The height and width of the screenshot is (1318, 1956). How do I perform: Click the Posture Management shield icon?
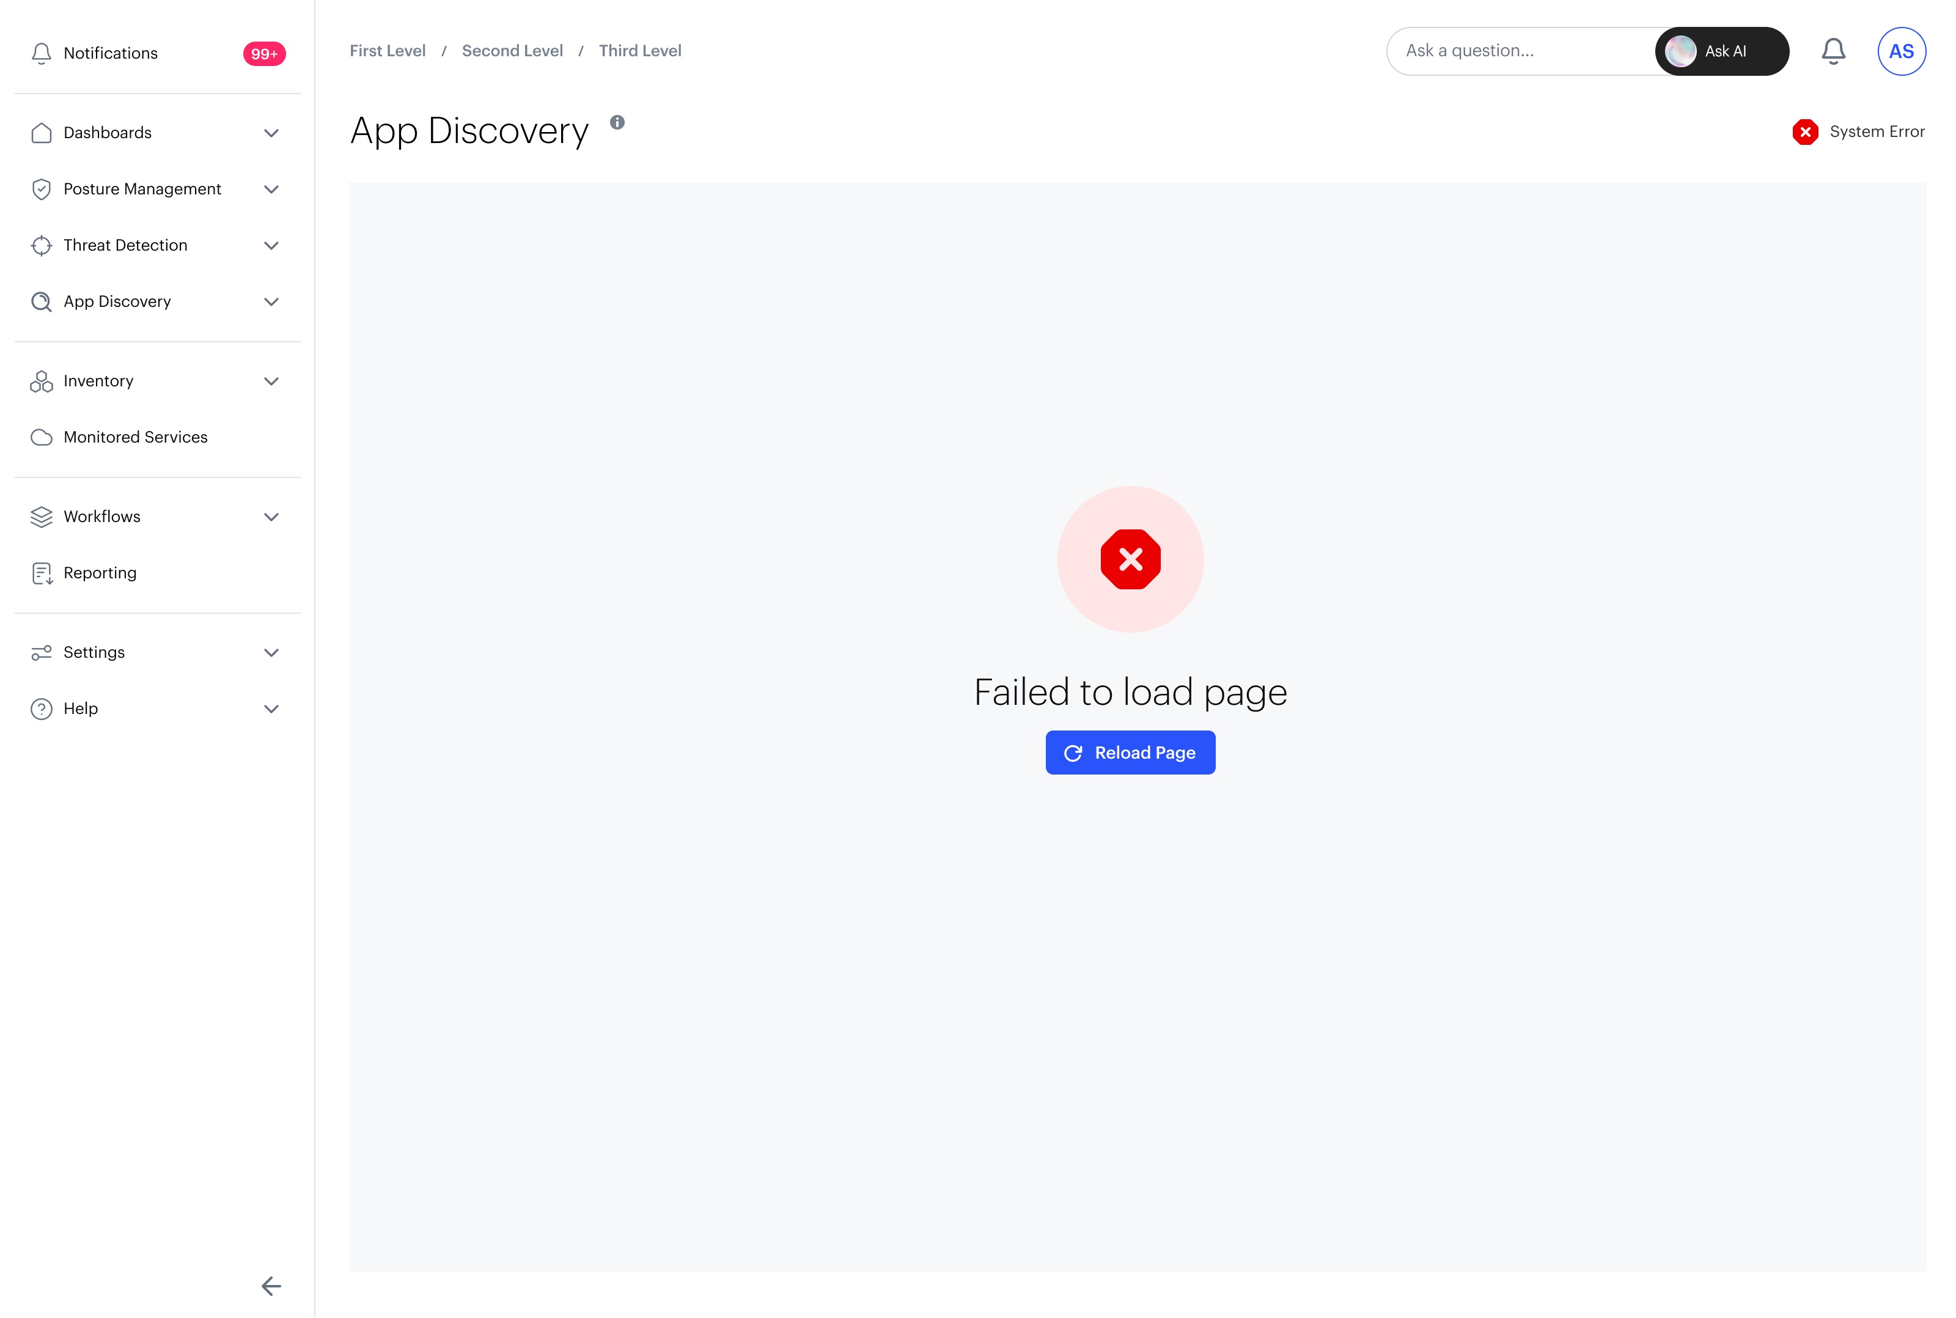click(41, 189)
